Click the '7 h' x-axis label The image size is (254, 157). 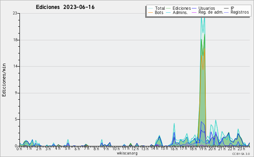click(x=86, y=149)
